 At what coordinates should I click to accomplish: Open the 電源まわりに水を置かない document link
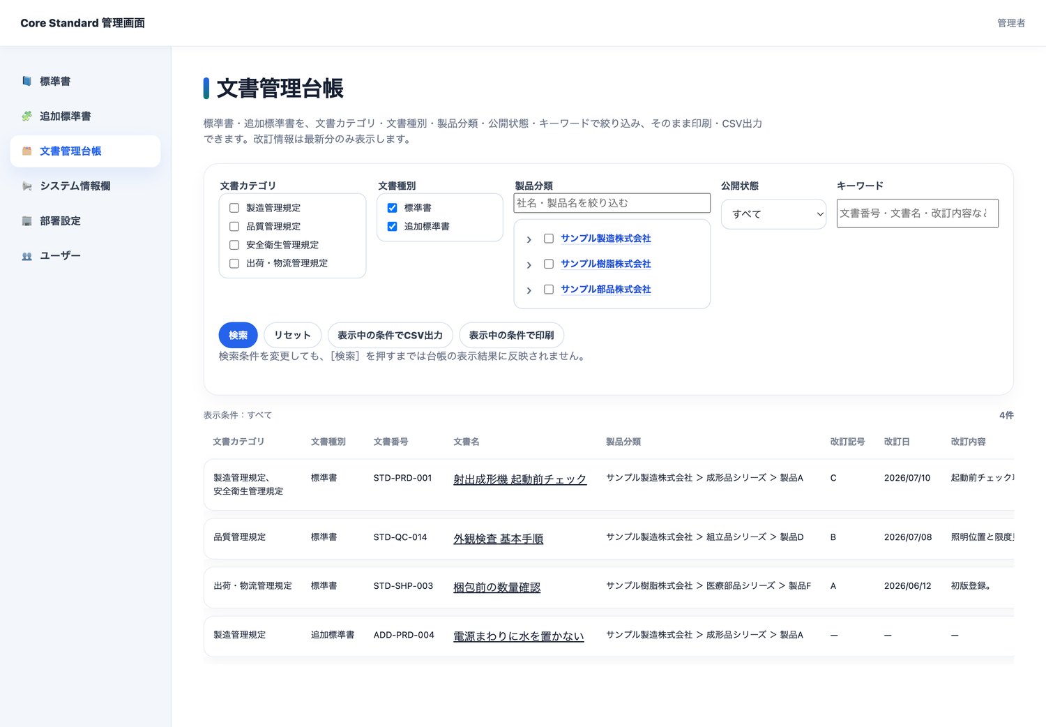pyautogui.click(x=518, y=636)
